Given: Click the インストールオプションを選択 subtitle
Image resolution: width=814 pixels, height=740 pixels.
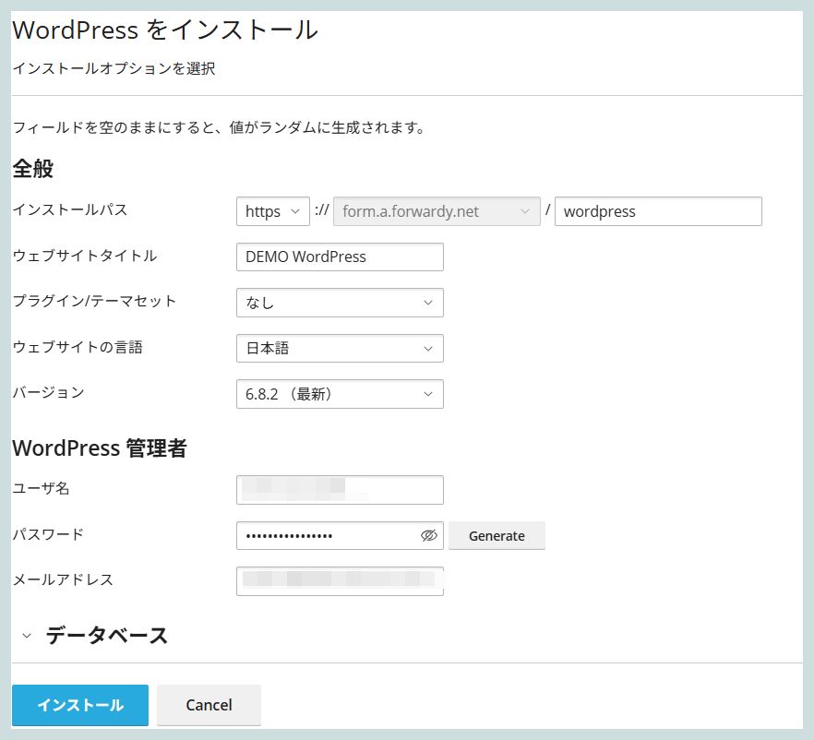Looking at the screenshot, I should point(114,68).
